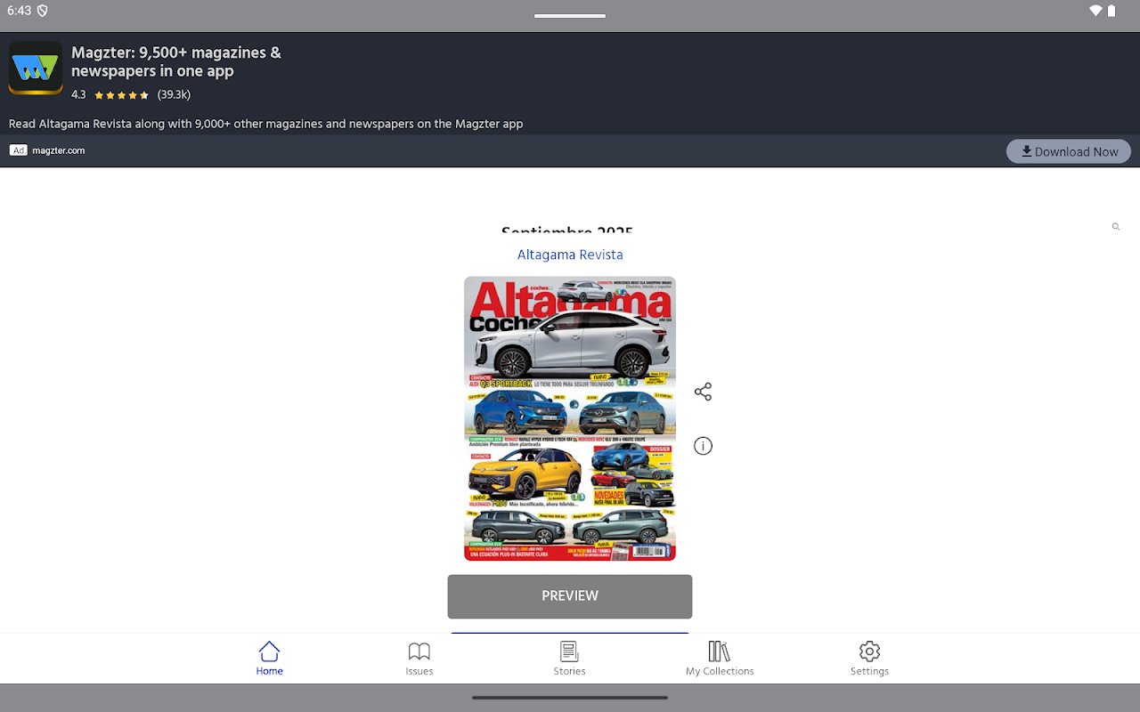Viewport: 1140px width, 712px height.
Task: Tap the Magzter ad headline text
Action: click(176, 61)
